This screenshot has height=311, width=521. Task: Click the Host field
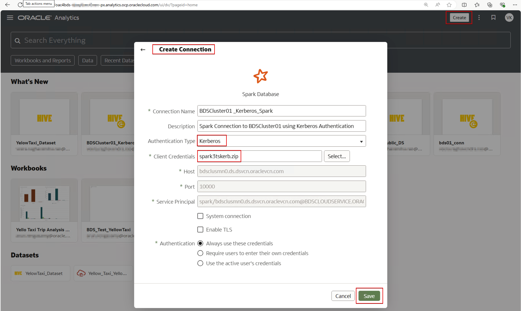pyautogui.click(x=281, y=171)
